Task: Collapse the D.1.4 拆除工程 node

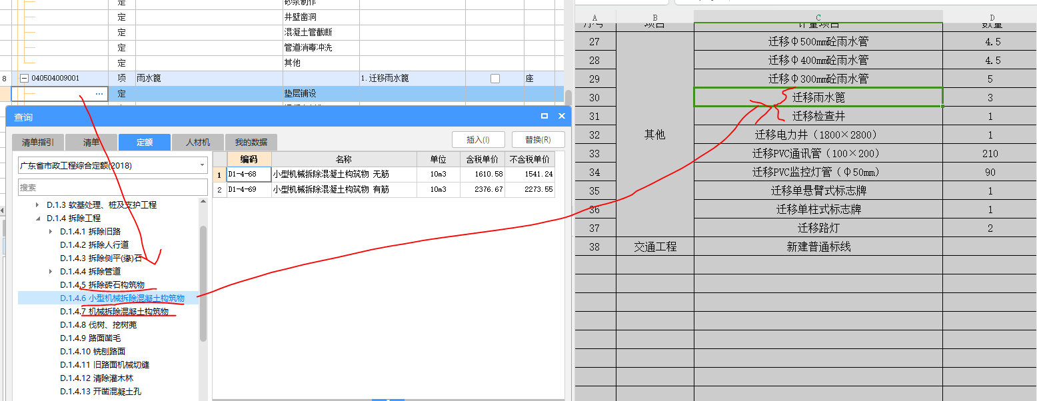Action: coord(38,218)
